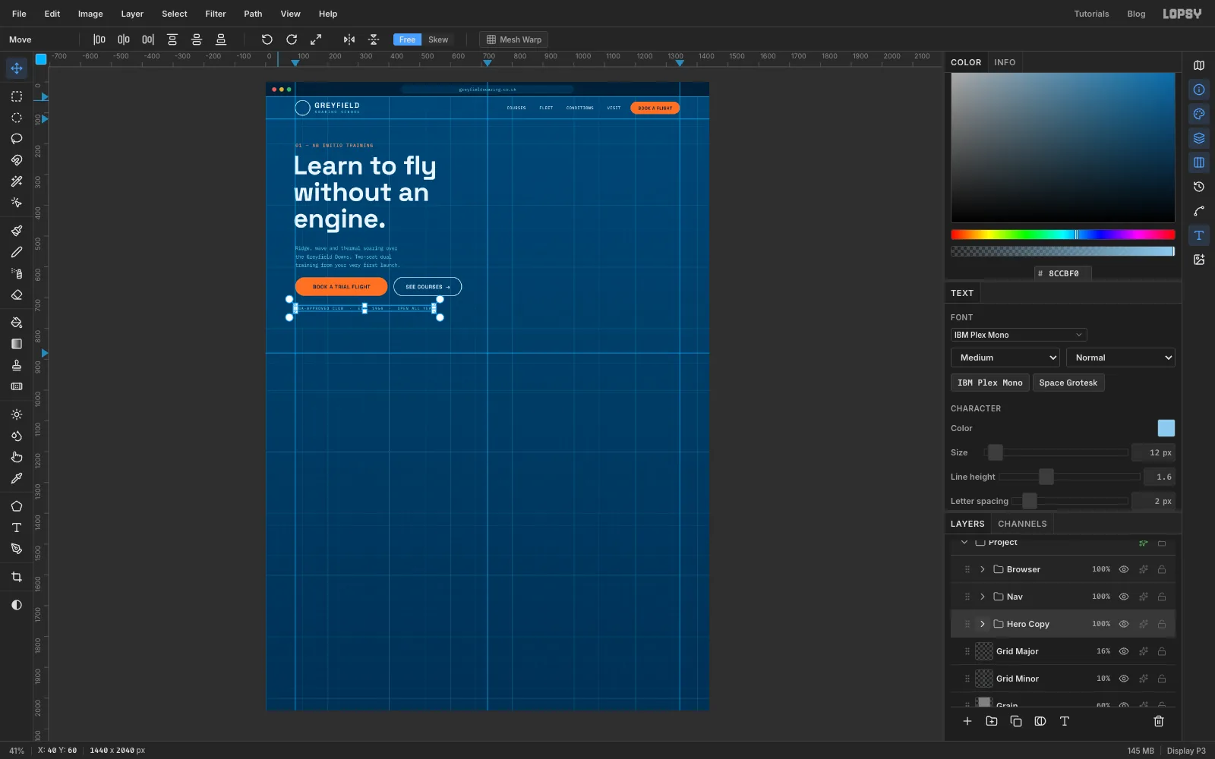The height and width of the screenshot is (759, 1215).
Task: Click the hex color input field
Action: pos(1063,273)
